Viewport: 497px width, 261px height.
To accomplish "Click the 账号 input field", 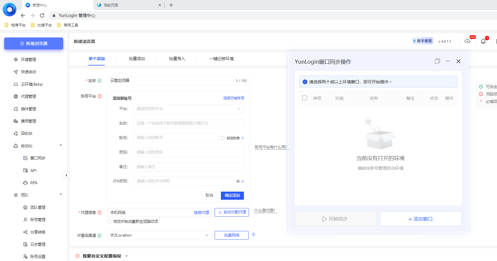I will click(176, 138).
